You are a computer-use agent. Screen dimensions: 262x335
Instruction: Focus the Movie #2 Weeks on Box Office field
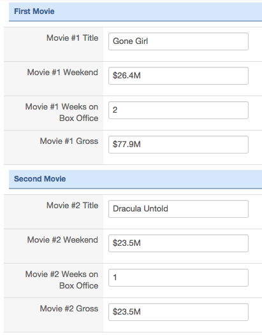click(178, 278)
